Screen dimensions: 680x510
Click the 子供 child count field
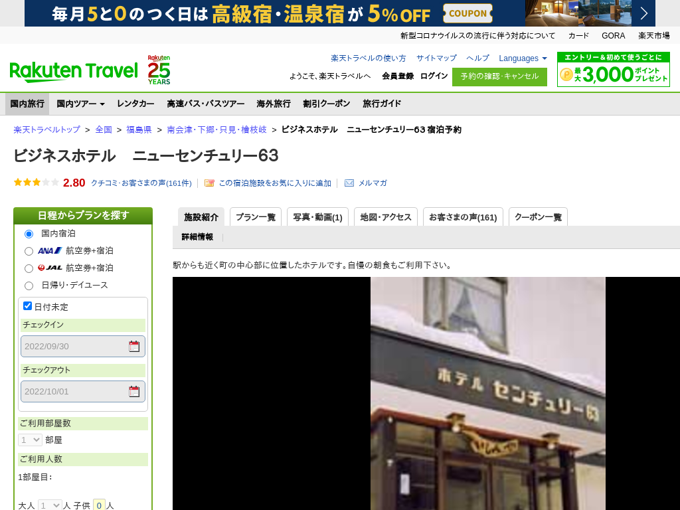pyautogui.click(x=99, y=505)
